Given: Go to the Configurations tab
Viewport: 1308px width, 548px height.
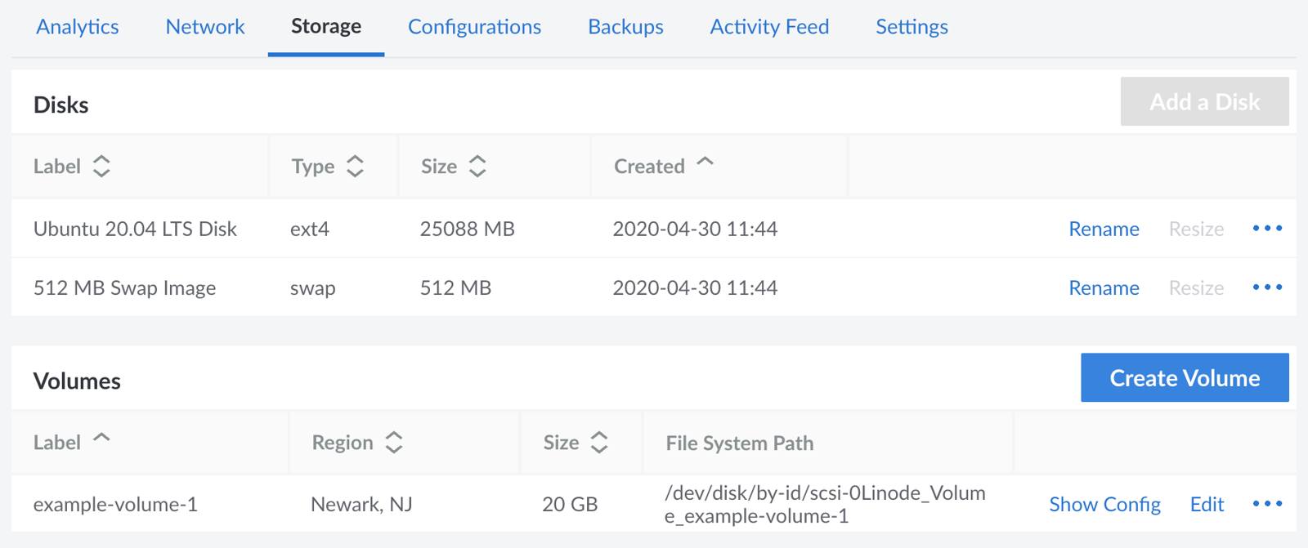Looking at the screenshot, I should pos(474,27).
